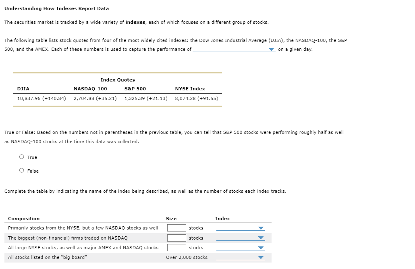Click the S&P 500 quote value in the table
The width and height of the screenshot is (415, 269).
point(146,98)
